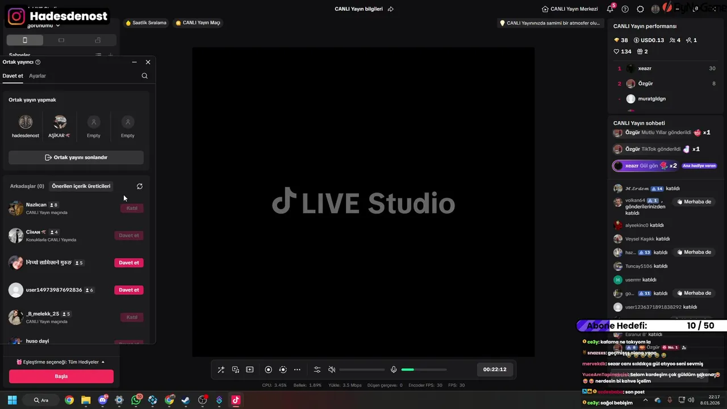Open the media and music icon in toolbar
This screenshot has width=727, height=409.
(x=236, y=370)
